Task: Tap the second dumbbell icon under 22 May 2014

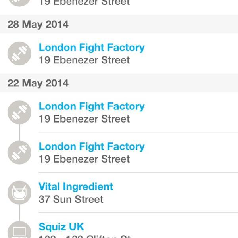Action: click(19, 153)
